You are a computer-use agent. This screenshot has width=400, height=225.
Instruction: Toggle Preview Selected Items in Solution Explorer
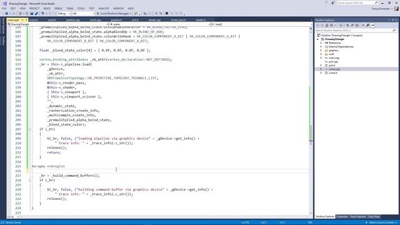point(372,25)
